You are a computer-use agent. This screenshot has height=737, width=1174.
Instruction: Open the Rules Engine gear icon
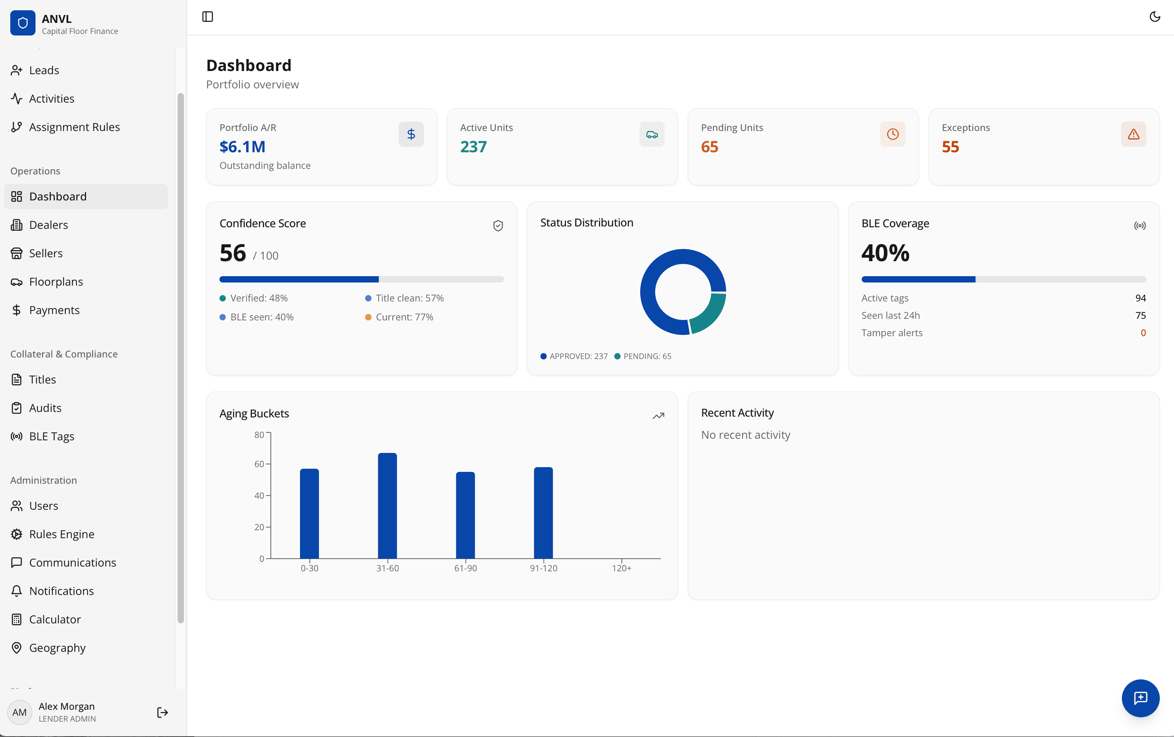tap(17, 534)
